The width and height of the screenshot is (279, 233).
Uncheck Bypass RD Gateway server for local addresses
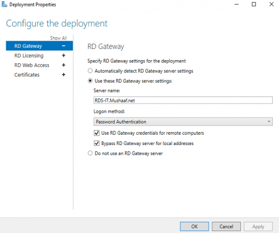96,143
